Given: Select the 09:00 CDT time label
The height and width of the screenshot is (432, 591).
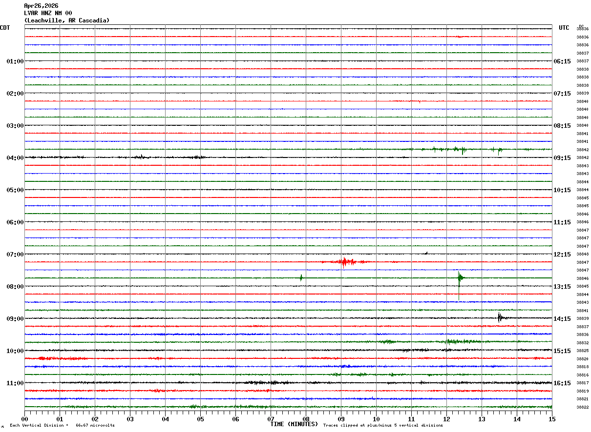Looking at the screenshot, I should coord(15,319).
